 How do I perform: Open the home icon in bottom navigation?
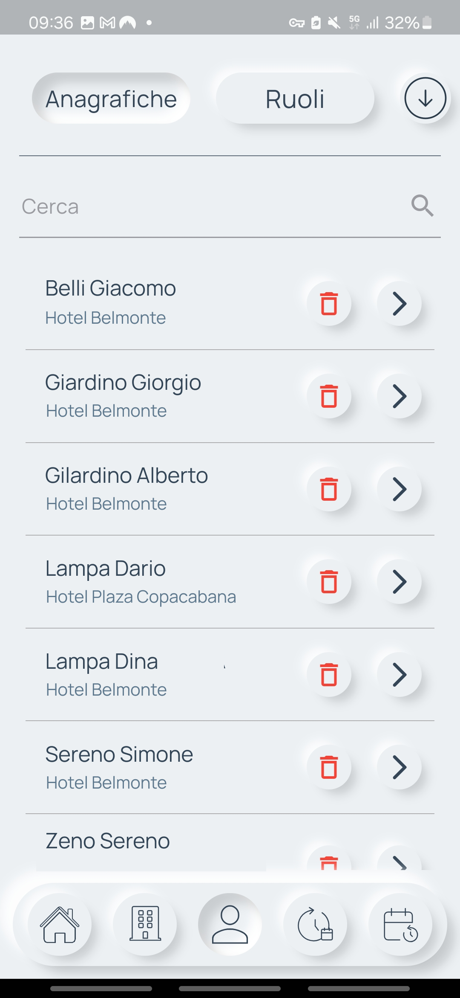pos(60,924)
